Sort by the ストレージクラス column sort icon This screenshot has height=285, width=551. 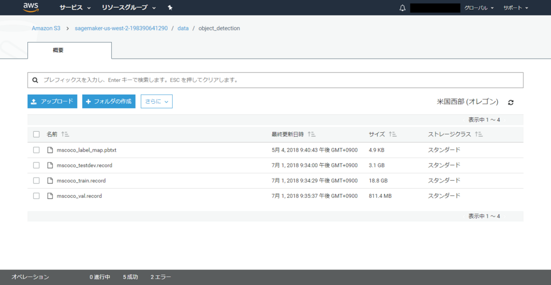[478, 134]
